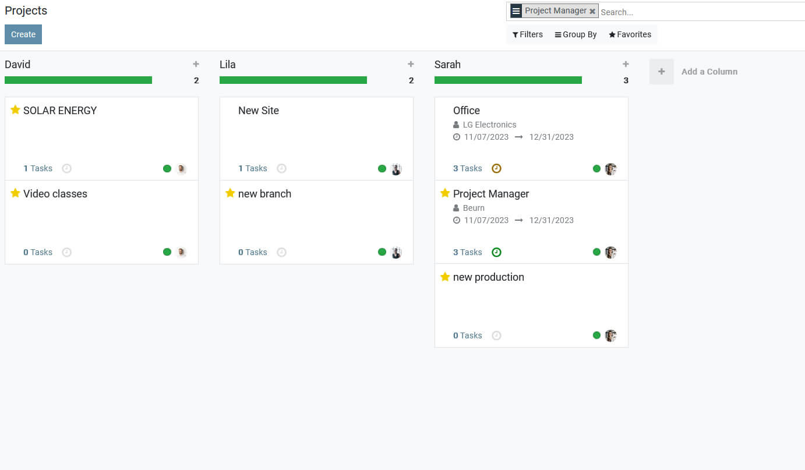Click into the Search input field
805x470 pixels.
(x=699, y=12)
